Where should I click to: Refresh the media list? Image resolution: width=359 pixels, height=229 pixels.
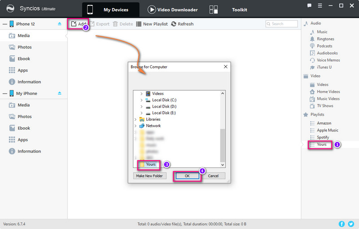pyautogui.click(x=182, y=24)
